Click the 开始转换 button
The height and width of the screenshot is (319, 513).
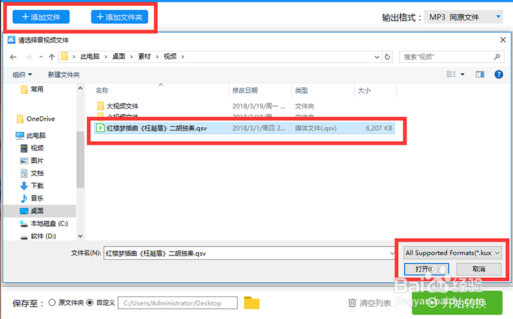pyautogui.click(x=457, y=303)
